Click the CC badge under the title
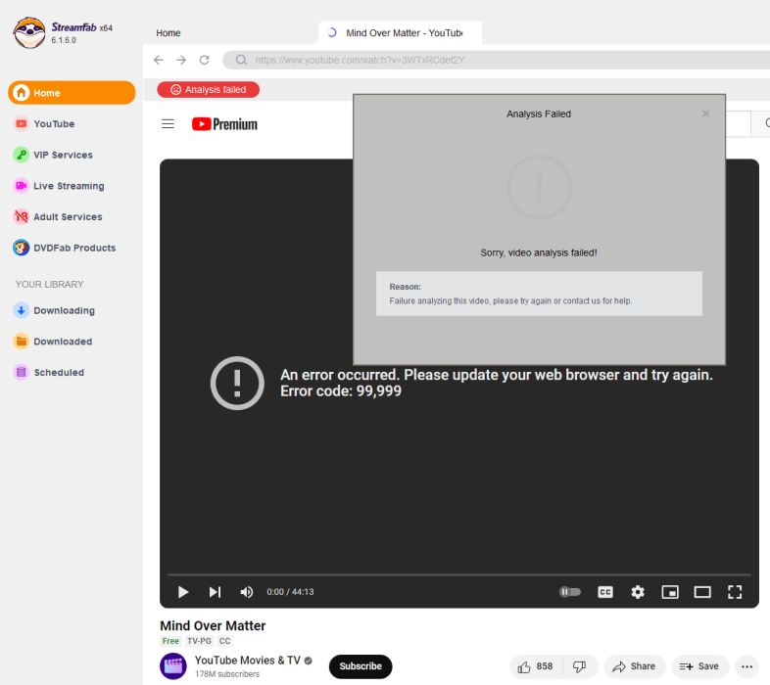Screen dimensions: 770x685 [x=225, y=641]
